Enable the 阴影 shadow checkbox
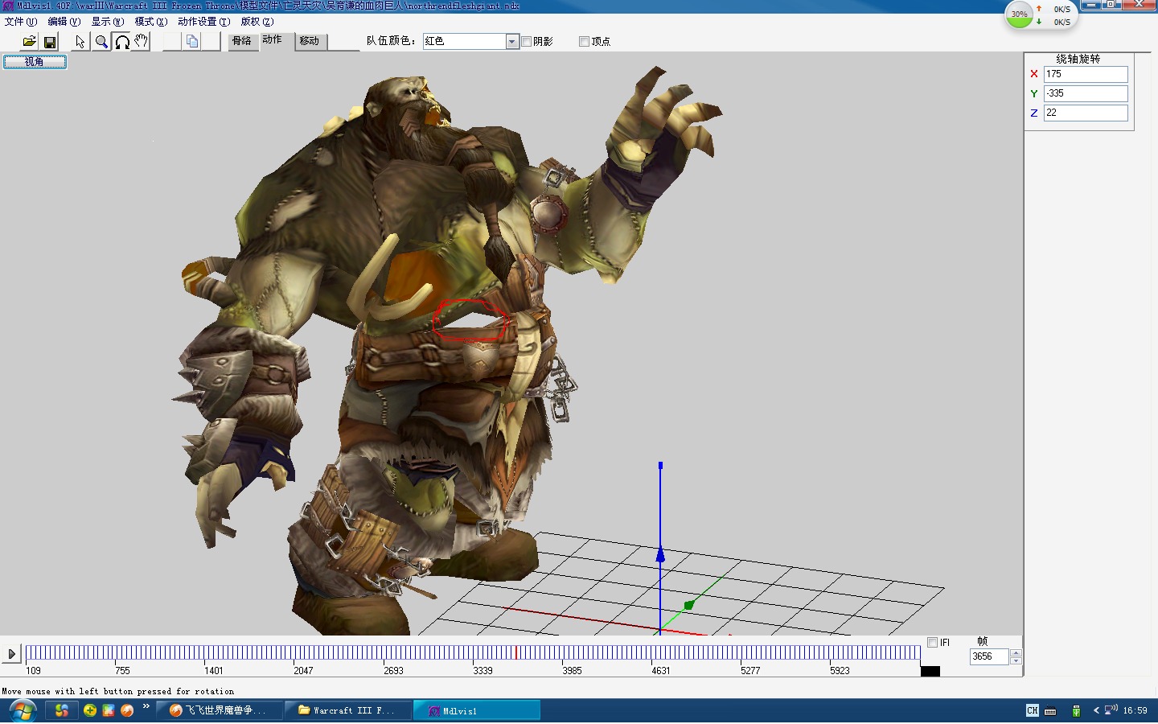This screenshot has width=1158, height=724. point(527,41)
